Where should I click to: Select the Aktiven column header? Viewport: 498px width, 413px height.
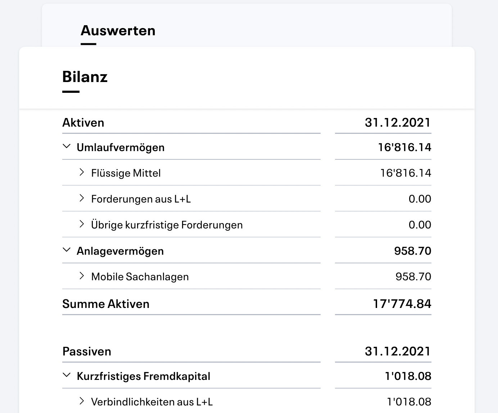pyautogui.click(x=83, y=122)
